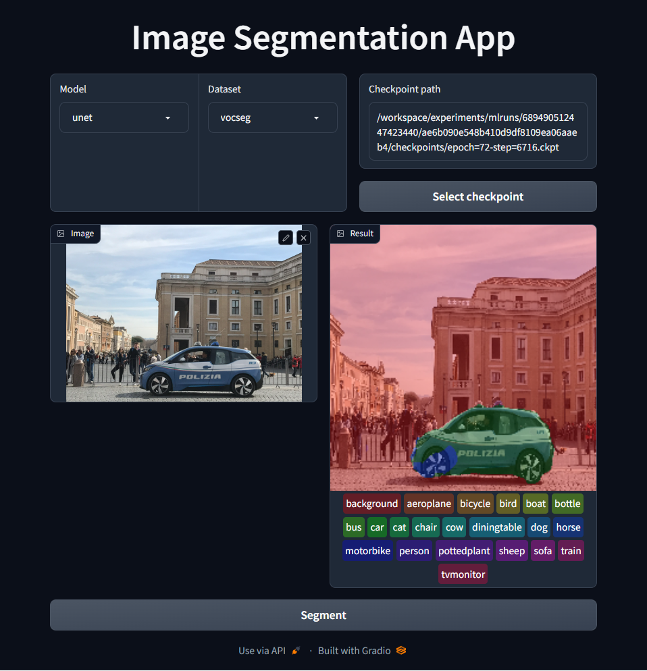This screenshot has width=647, height=671.
Task: Select the bus class label
Action: 354,527
